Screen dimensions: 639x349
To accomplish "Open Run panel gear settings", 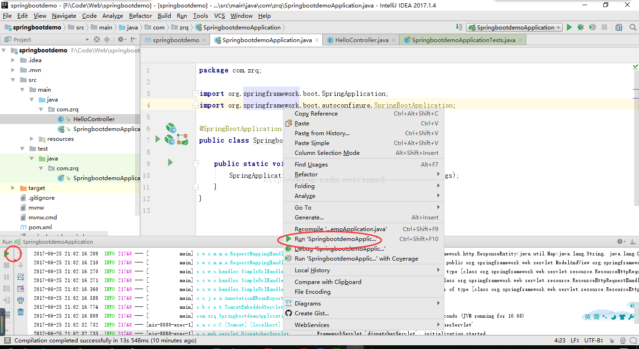I will click(x=621, y=242).
